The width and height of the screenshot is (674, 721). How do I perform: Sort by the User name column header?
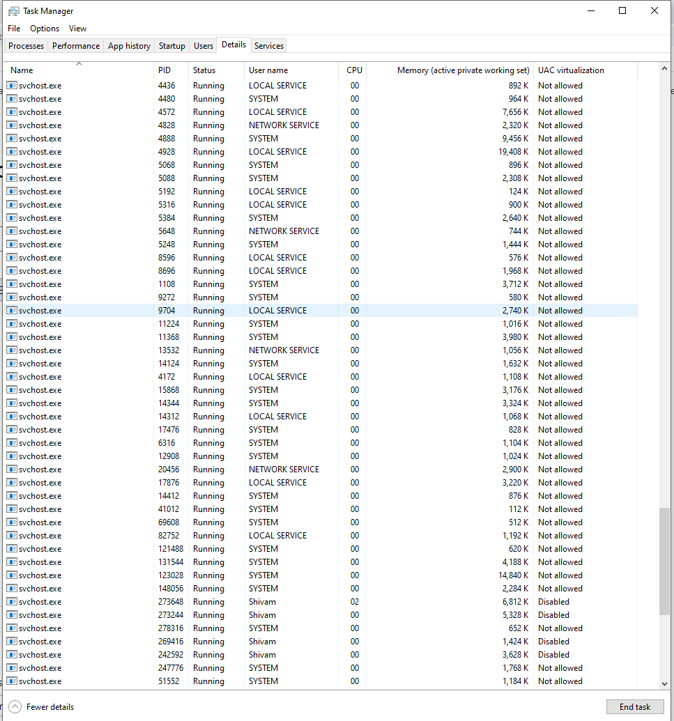pos(291,70)
